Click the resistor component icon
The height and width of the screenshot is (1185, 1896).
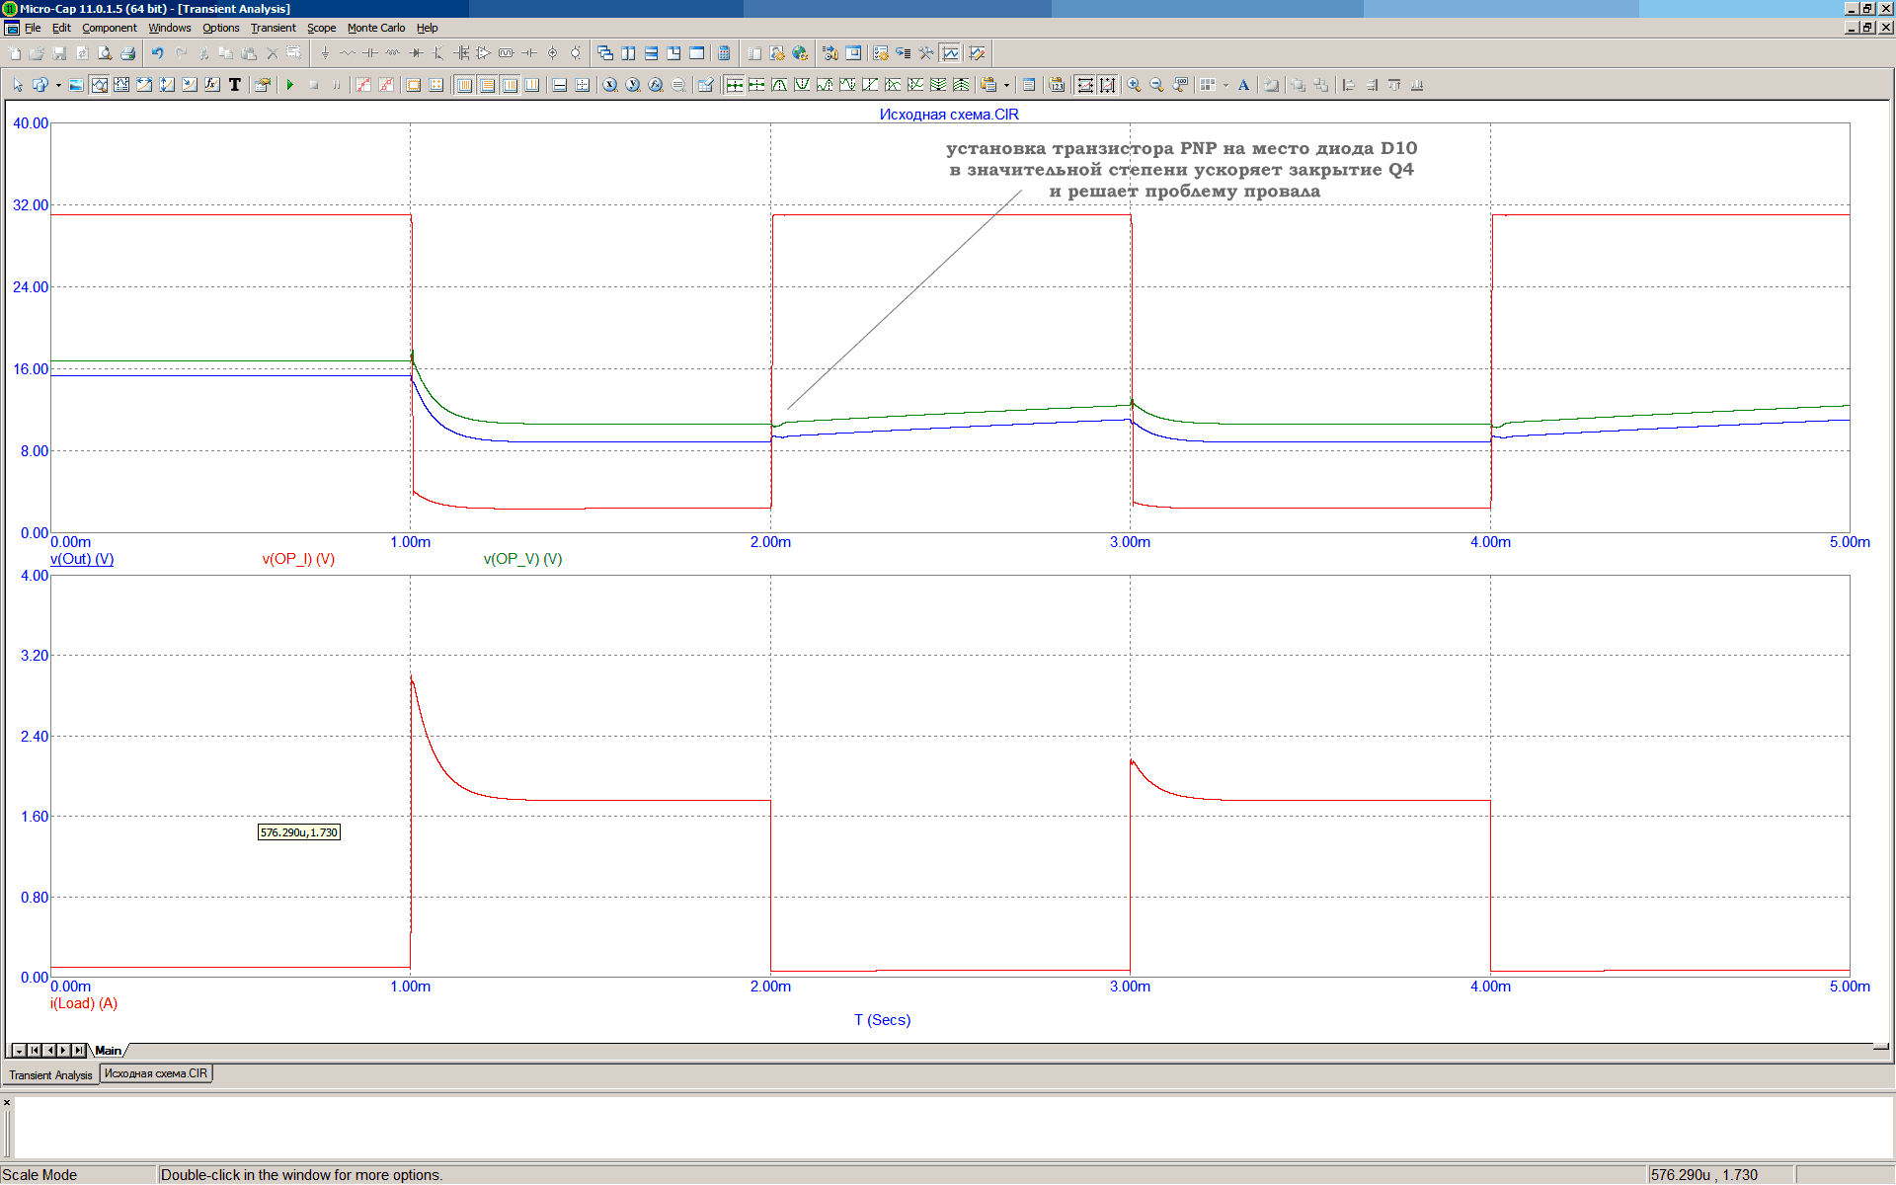348,54
